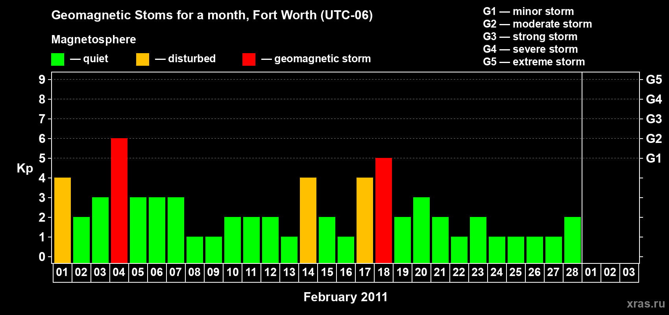Screen dimensions: 669x315
Task: Click the green bar for February 07
Action: 176,230
